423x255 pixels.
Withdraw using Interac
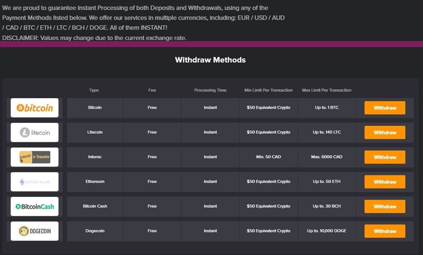385,157
